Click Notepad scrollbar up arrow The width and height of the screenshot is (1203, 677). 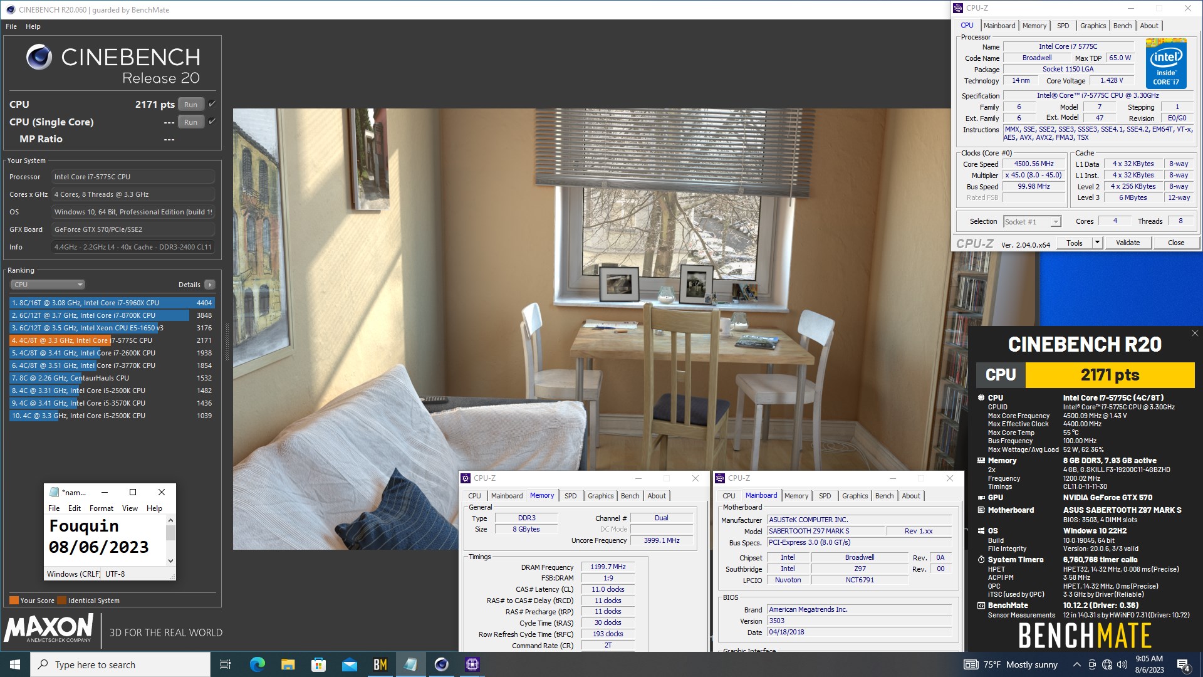(x=170, y=520)
